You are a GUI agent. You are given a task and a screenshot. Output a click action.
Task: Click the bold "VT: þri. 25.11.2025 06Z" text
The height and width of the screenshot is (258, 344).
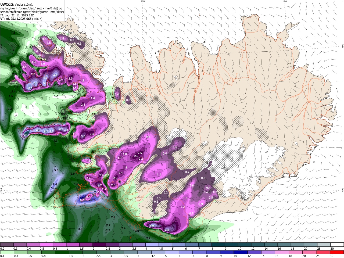coord(16,19)
